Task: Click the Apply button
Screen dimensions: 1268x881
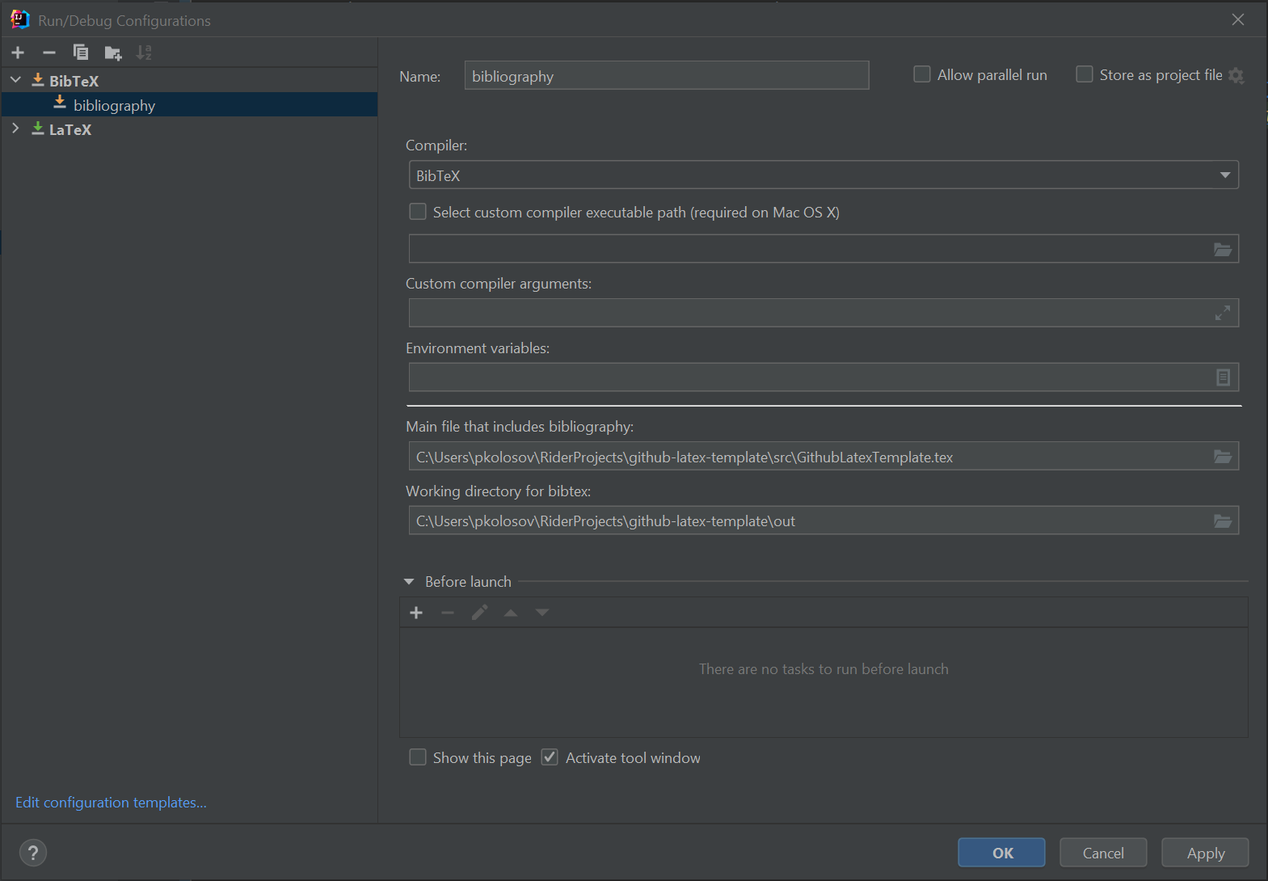Action: [x=1205, y=853]
